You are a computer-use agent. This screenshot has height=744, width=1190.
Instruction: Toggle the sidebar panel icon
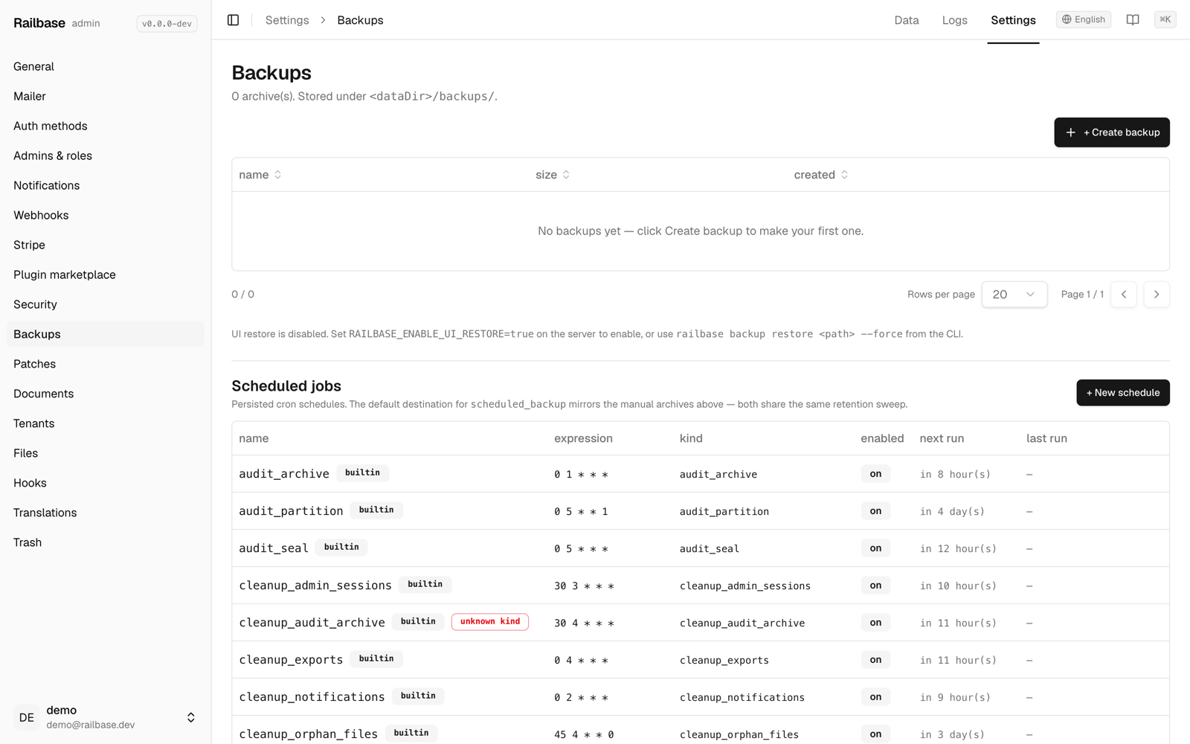click(233, 20)
